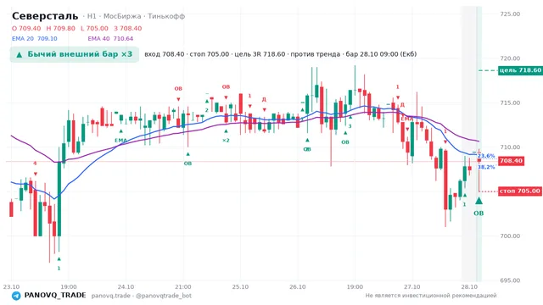Click the 695.00 price axis label

(x=510, y=280)
